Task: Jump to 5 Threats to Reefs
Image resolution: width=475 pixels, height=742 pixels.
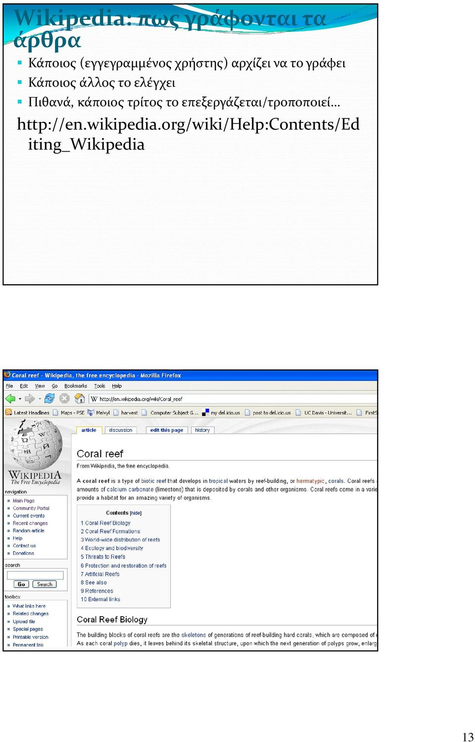Action: point(103,557)
